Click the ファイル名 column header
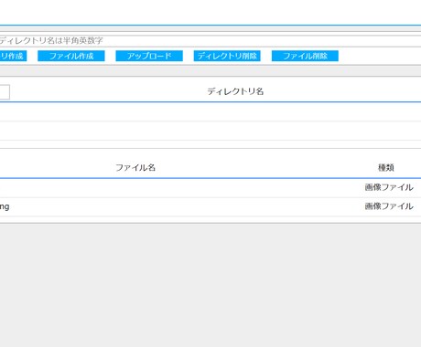Image resolution: width=421 pixels, height=347 pixels. pos(135,167)
